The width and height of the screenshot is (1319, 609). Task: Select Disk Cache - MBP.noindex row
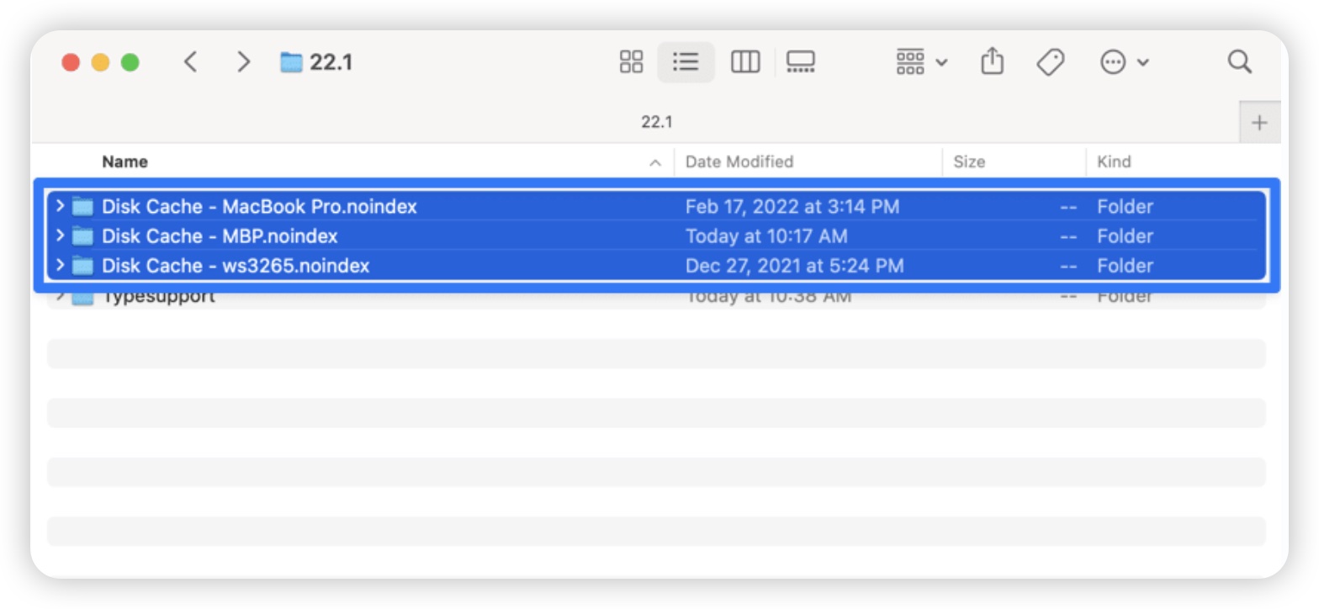[x=656, y=236]
